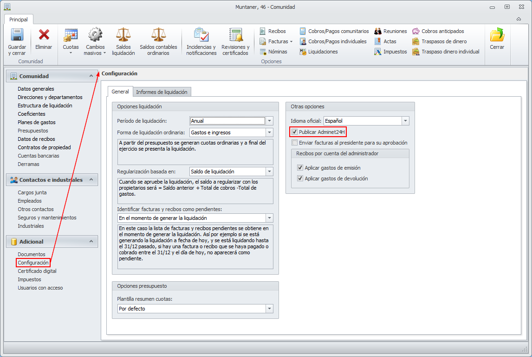The image size is (532, 357).
Task: Open Cargos junta
Action: [x=32, y=192]
